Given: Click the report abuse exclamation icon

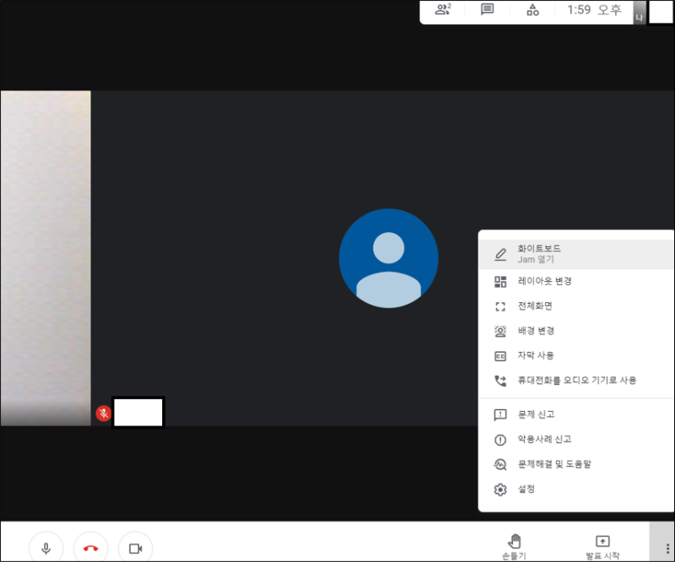Looking at the screenshot, I should pyautogui.click(x=500, y=440).
